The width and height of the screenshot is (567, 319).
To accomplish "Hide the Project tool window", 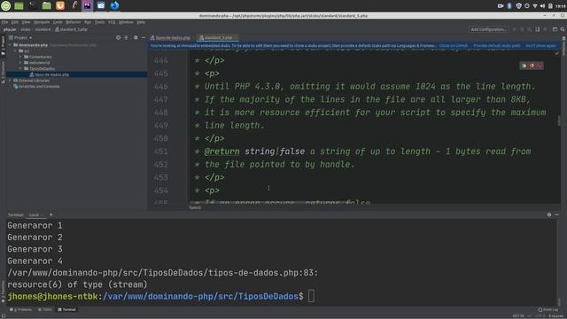I will (144, 37).
